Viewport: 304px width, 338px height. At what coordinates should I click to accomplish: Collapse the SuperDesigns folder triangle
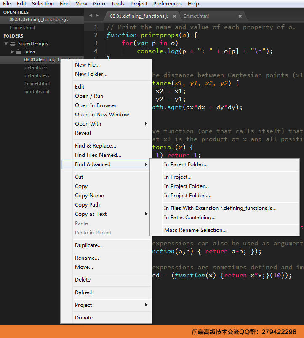(x=6, y=44)
